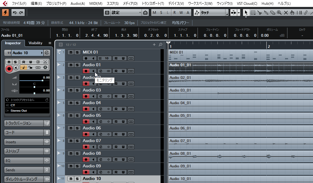Enable write automation on Audio 07
The image size is (313, 183).
123,147
